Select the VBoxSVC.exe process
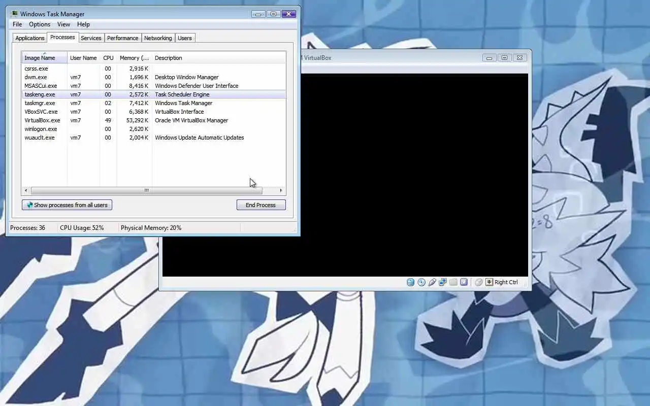 [153, 112]
